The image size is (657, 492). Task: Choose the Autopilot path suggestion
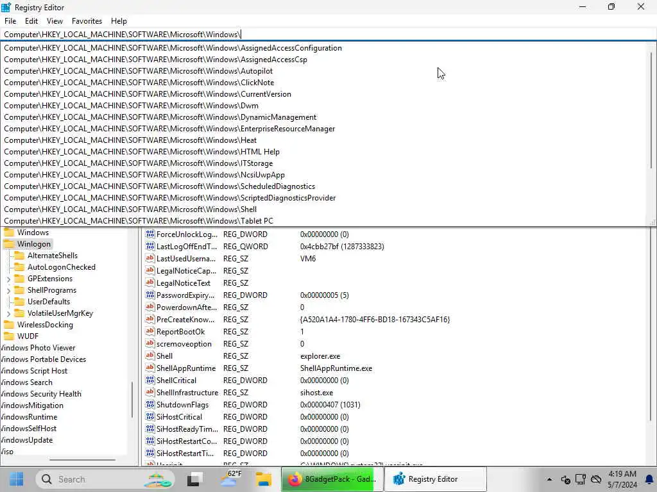pyautogui.click(x=139, y=71)
